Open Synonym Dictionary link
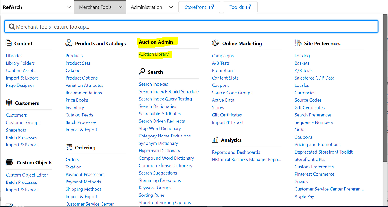 tap(158, 144)
